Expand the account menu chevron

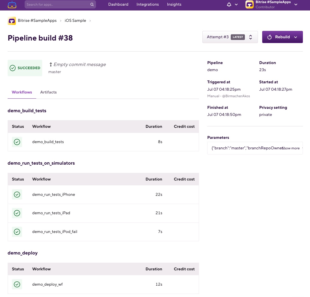[x=296, y=5]
